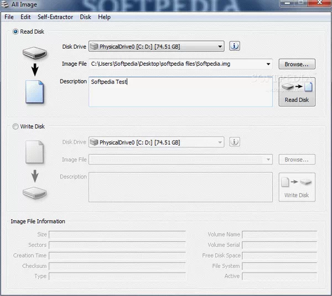This screenshot has width=332, height=296.
Task: Click the Write Disk description box
Action: 180,187
